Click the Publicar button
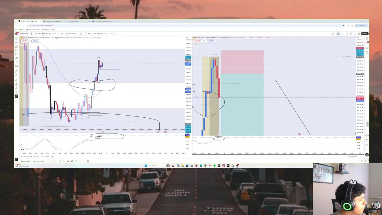Viewport: 382px width, 215px height. coord(365,33)
